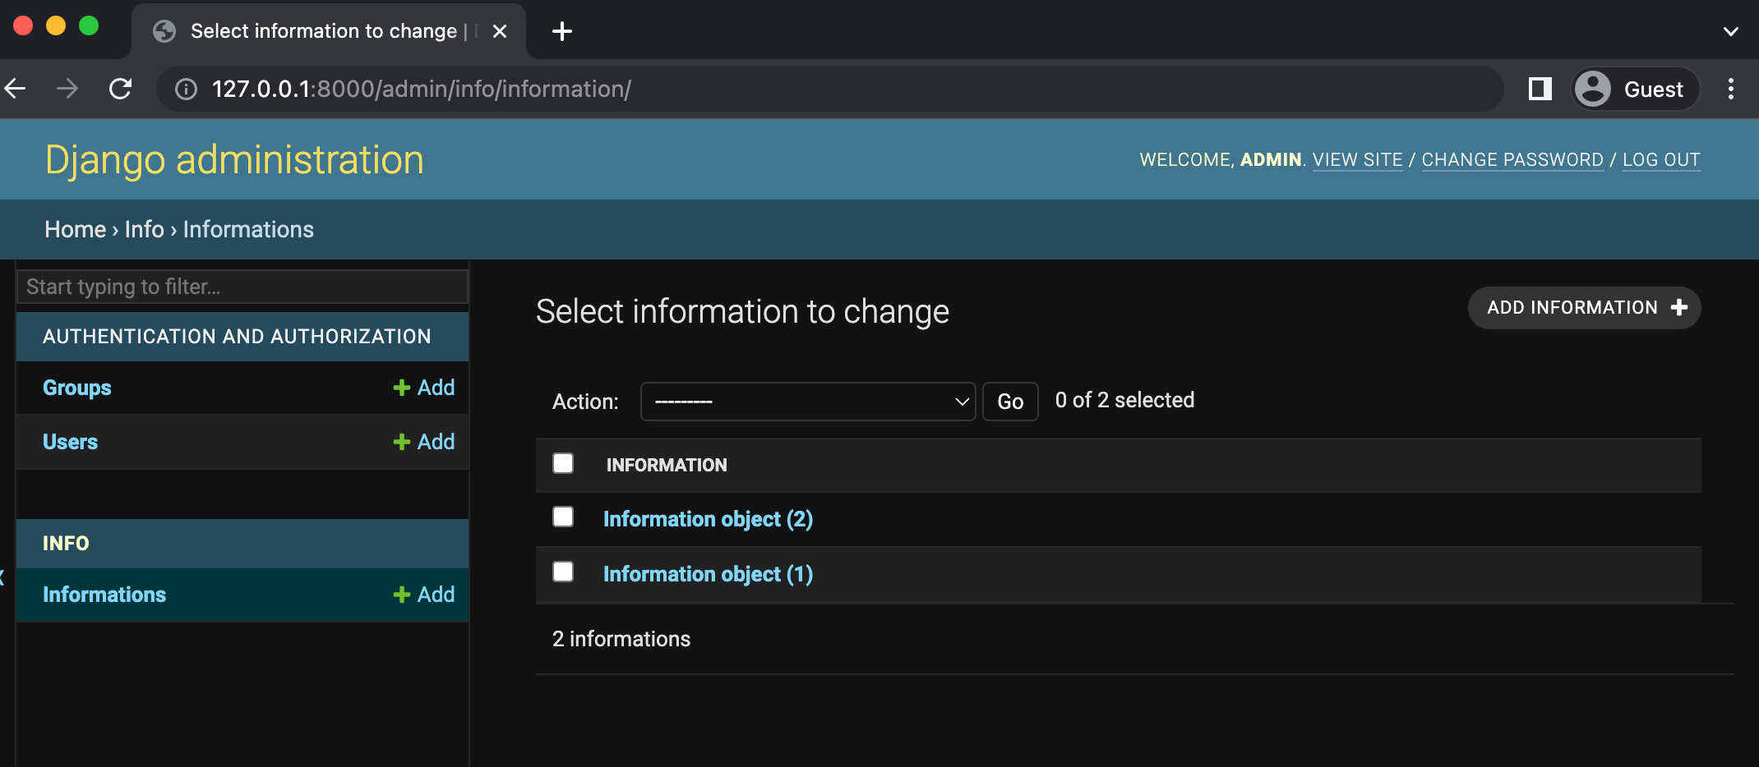The image size is (1759, 767).
Task: Switch to the Informations section in sidebar
Action: point(104,594)
